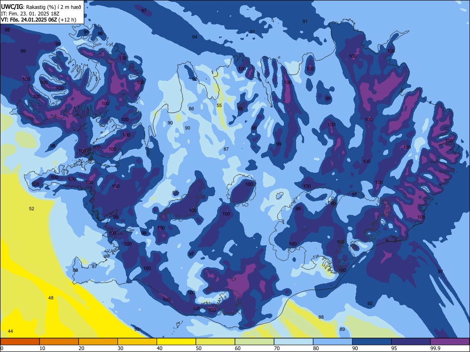Select the light blue 80–90 legend swatch
470x352 pixels.
(333, 342)
